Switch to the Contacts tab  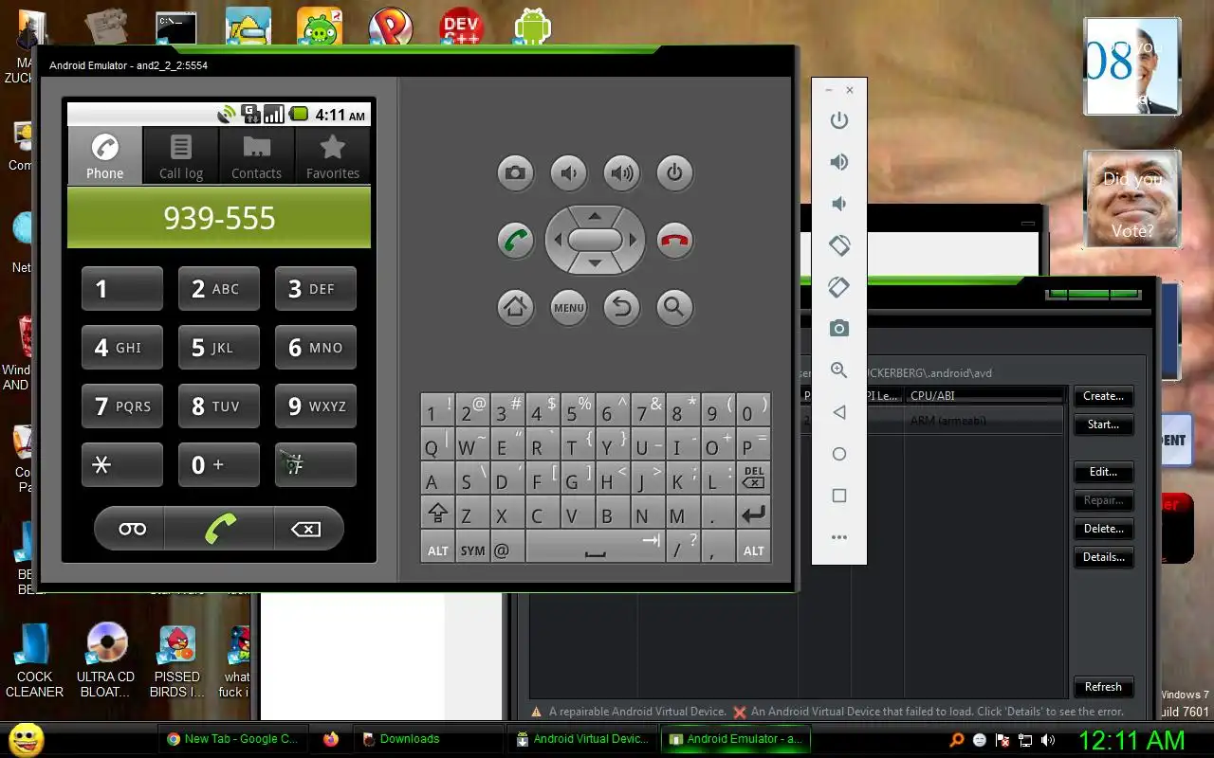click(257, 155)
